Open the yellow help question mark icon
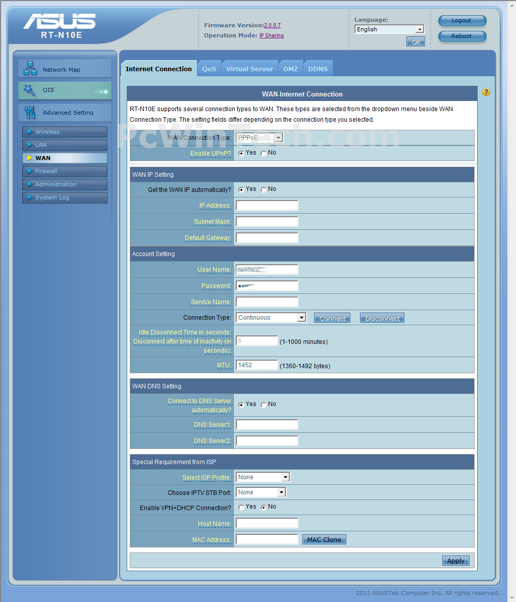 486,92
